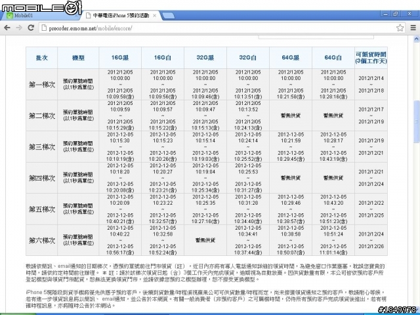Click the page scrollbar up arrow
The image size is (420, 315).
click(x=416, y=39)
